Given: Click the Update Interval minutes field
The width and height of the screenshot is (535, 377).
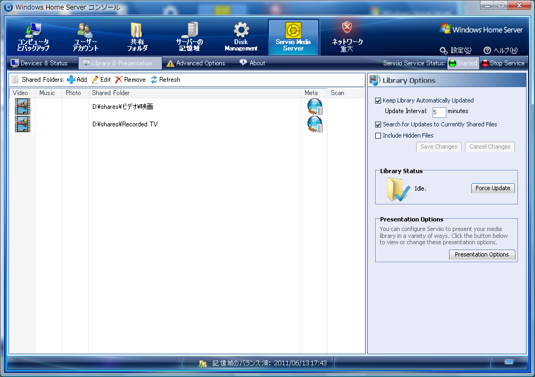Looking at the screenshot, I should pos(438,112).
